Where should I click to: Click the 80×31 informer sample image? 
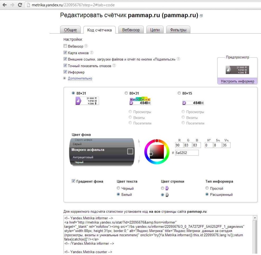[140, 101]
